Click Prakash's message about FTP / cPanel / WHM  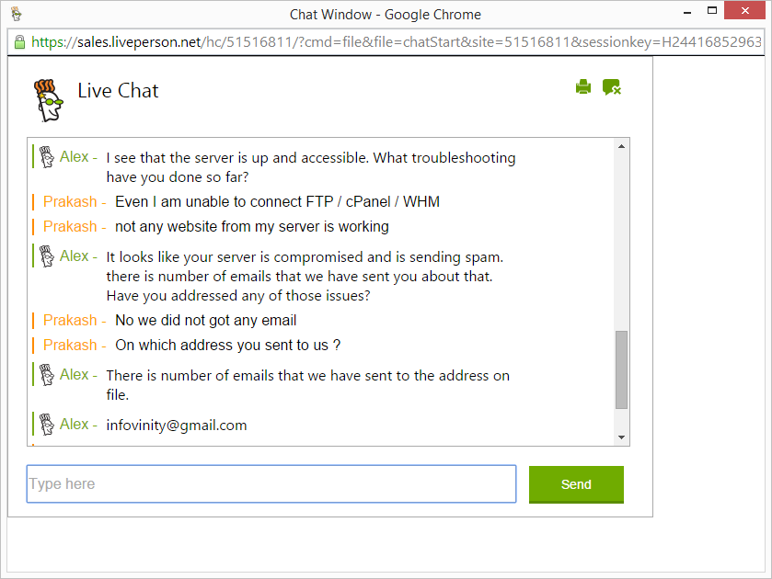277,201
